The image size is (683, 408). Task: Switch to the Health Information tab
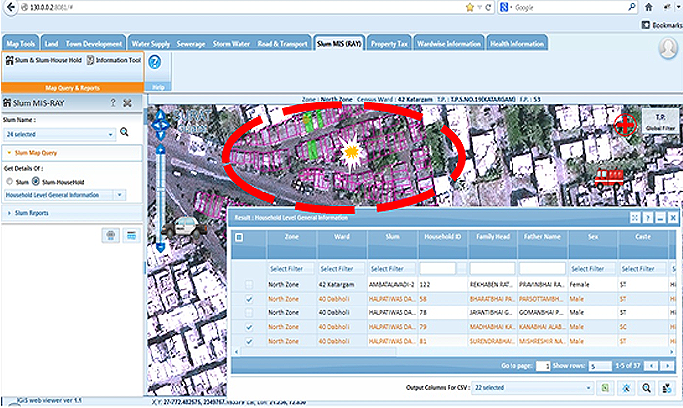517,44
